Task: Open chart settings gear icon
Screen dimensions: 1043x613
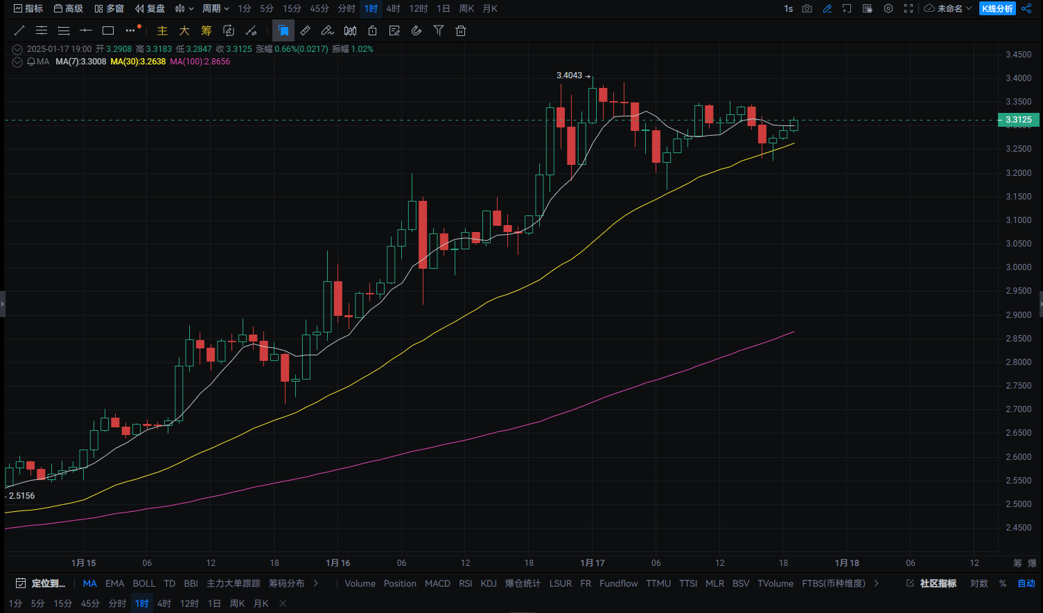Action: tap(888, 8)
